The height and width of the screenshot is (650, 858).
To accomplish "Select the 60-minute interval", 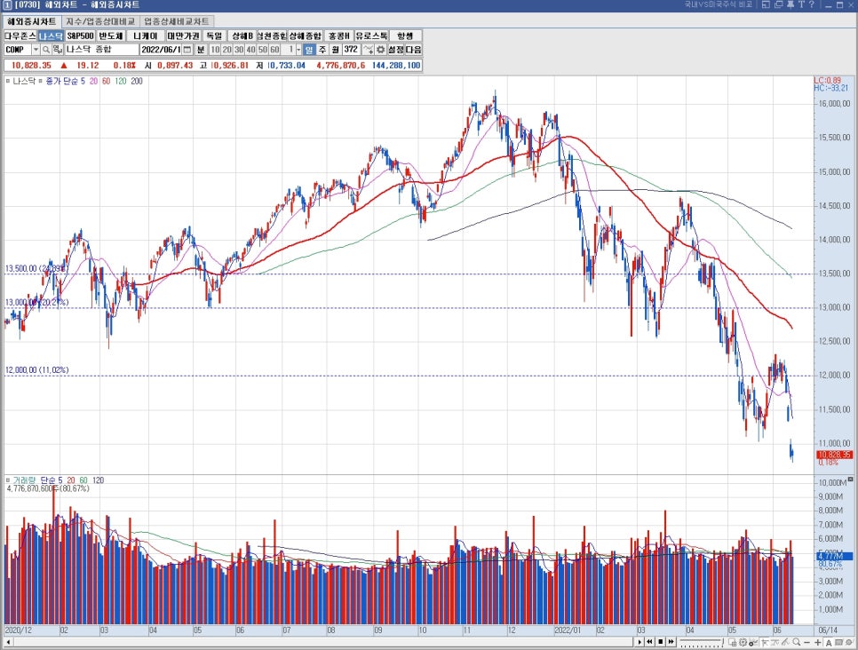I will coord(274,50).
